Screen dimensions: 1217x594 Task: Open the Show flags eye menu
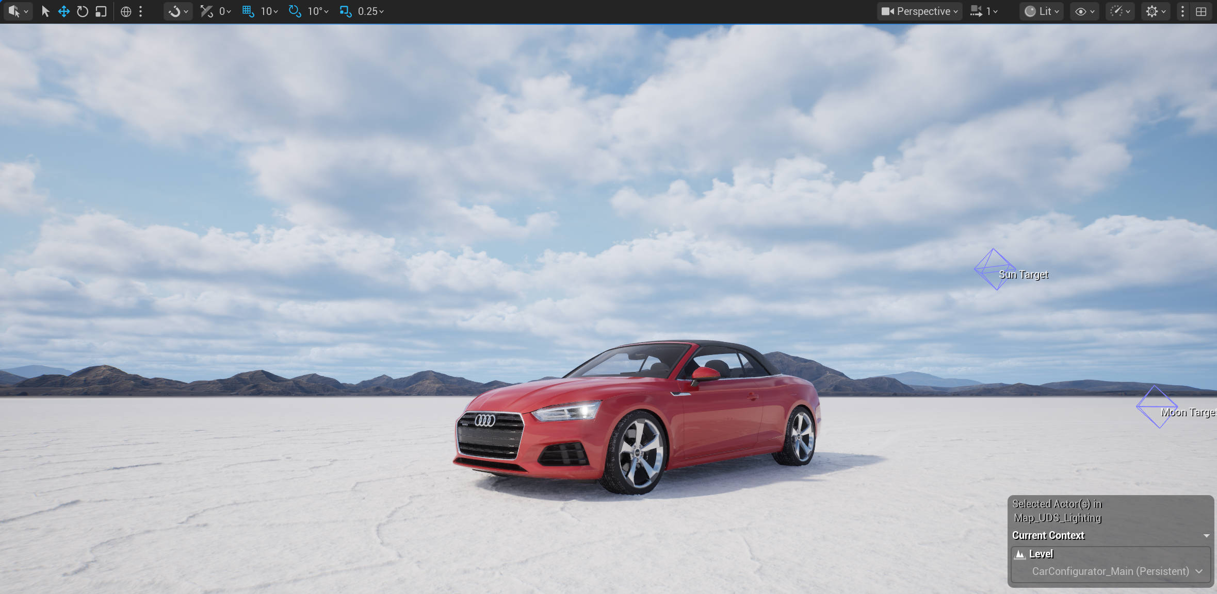[1084, 11]
